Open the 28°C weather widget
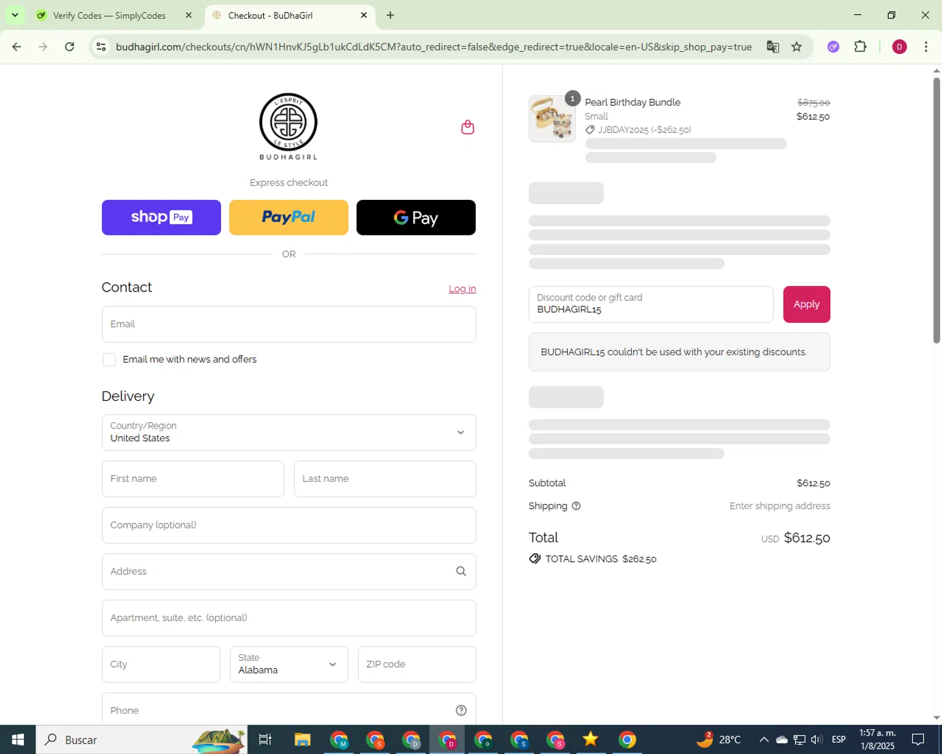 (x=718, y=740)
